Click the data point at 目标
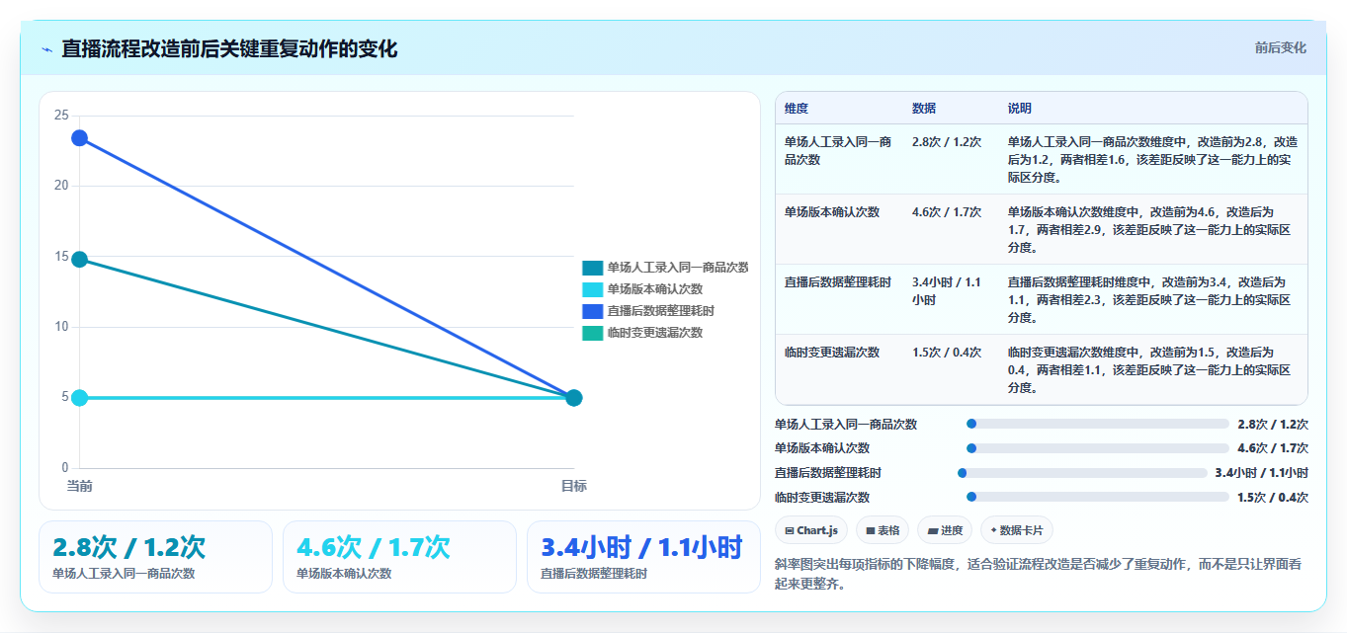Viewport: 1347px width, 633px height. pos(574,398)
